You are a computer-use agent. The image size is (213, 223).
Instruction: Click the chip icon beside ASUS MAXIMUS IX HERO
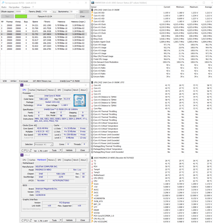(x=92, y=158)
